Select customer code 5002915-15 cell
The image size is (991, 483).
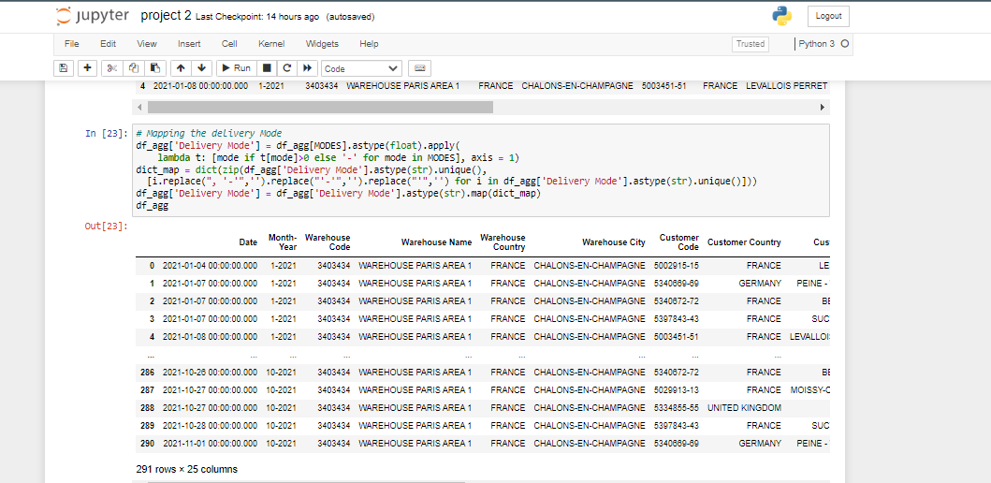click(x=677, y=266)
